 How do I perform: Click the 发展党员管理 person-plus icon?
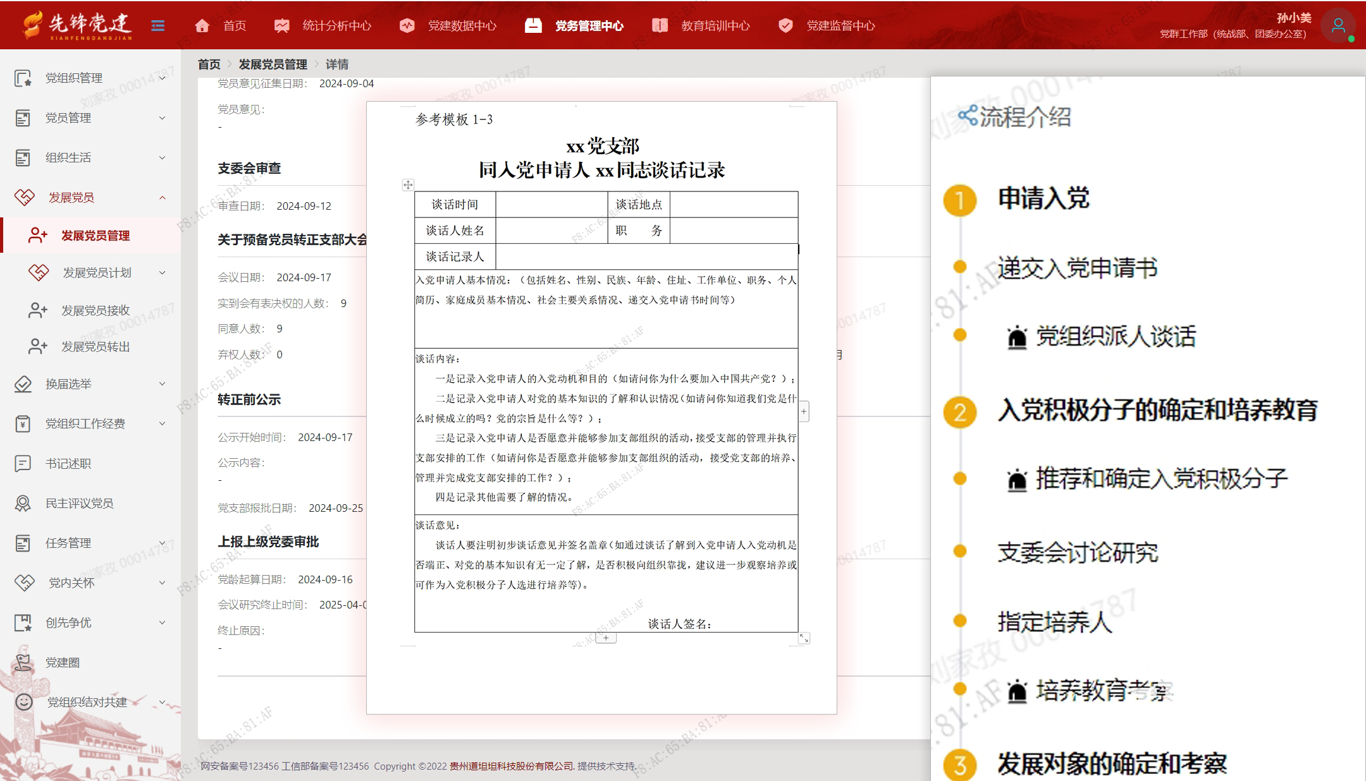38,236
